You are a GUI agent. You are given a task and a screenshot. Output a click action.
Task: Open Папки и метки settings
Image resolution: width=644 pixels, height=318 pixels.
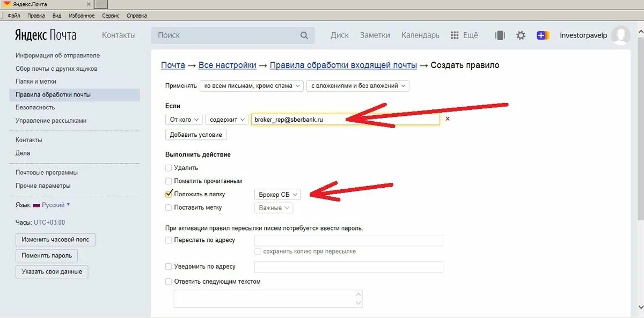coord(36,82)
